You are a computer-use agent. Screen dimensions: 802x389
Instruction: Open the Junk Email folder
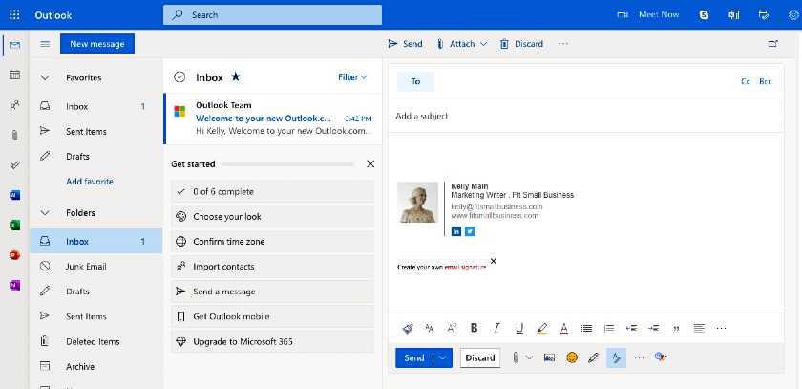click(x=96, y=267)
